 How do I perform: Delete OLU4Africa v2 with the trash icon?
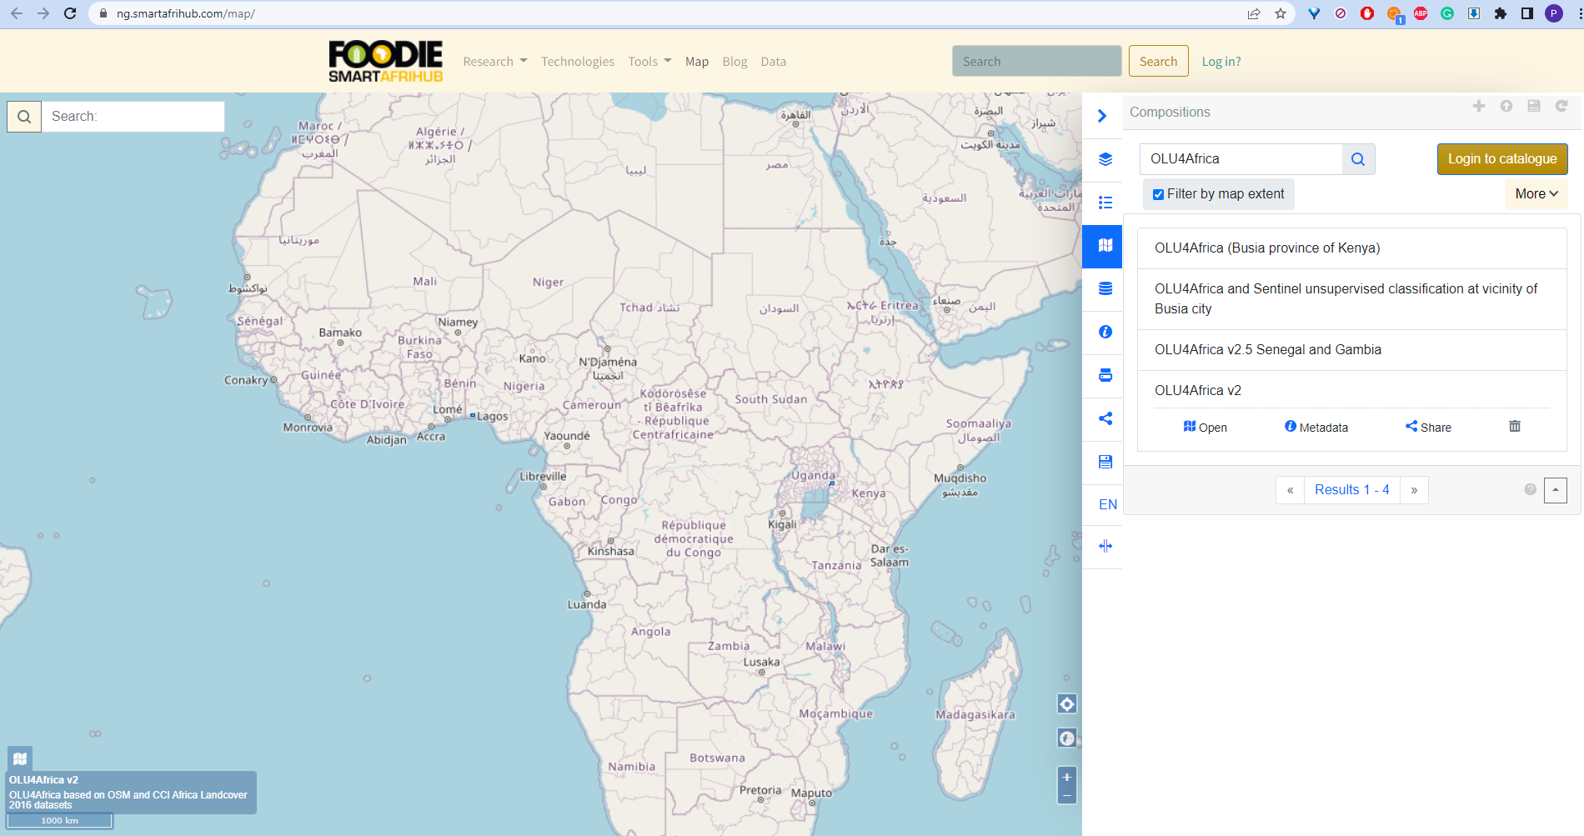click(1514, 426)
